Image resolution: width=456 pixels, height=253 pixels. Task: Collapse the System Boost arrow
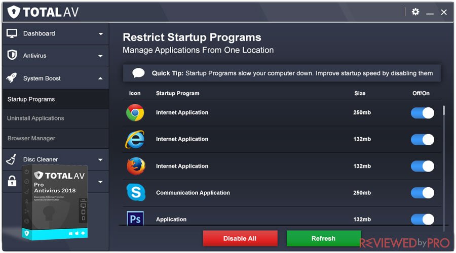click(x=100, y=78)
